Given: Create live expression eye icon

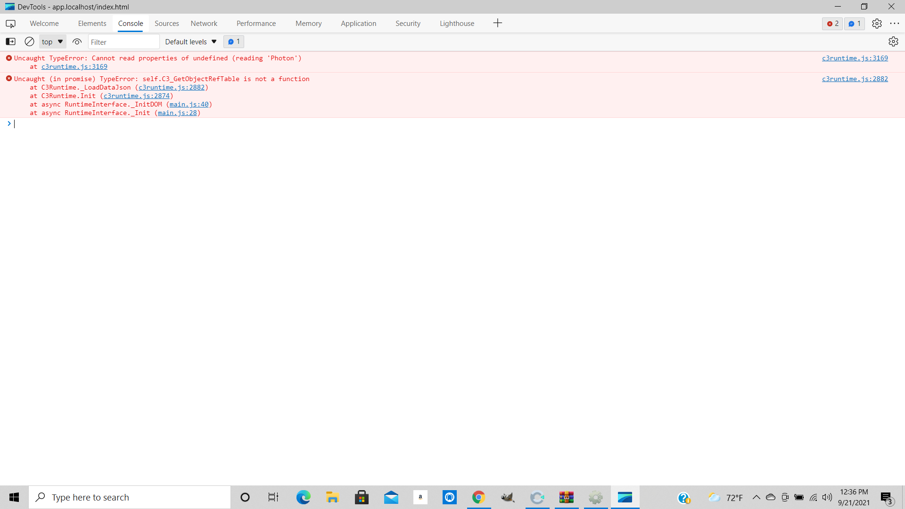Looking at the screenshot, I should 77,41.
